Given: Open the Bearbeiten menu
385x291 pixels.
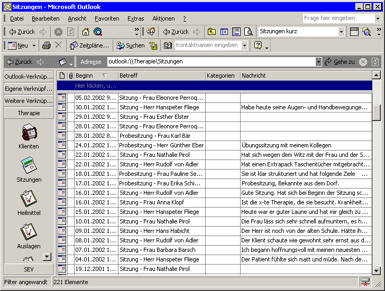Looking at the screenshot, I should [x=45, y=18].
